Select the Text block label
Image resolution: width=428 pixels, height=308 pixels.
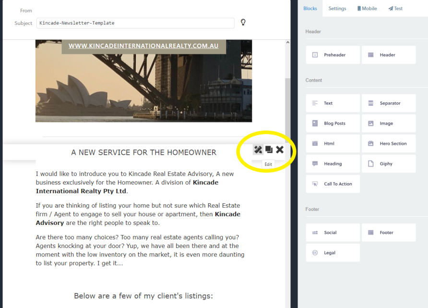tap(328, 103)
